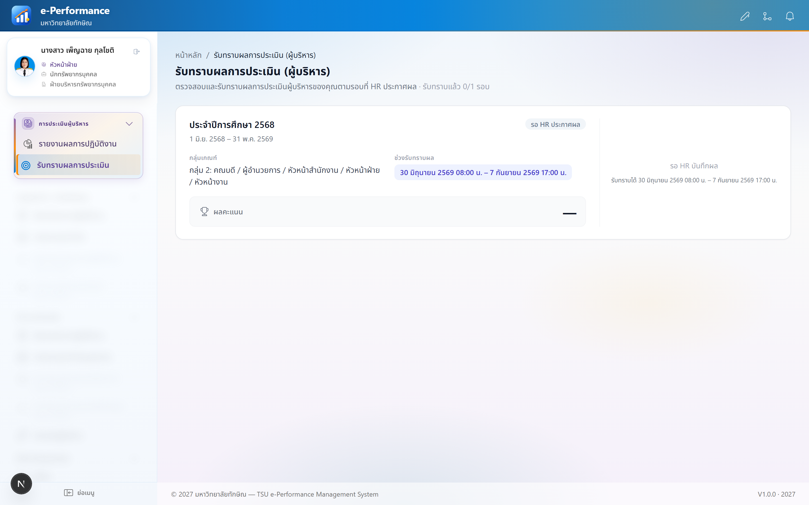Collapse the sidebar with ย่อเมนู

(x=79, y=493)
